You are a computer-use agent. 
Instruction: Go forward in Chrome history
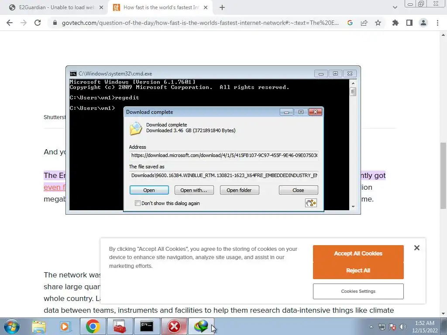[x=24, y=23]
